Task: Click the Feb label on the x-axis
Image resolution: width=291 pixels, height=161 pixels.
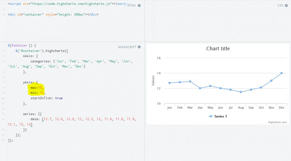Action: coord(180,107)
